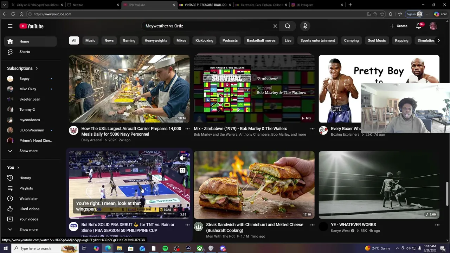Open Spotify from the taskbar
The height and width of the screenshot is (253, 450).
(x=165, y=248)
